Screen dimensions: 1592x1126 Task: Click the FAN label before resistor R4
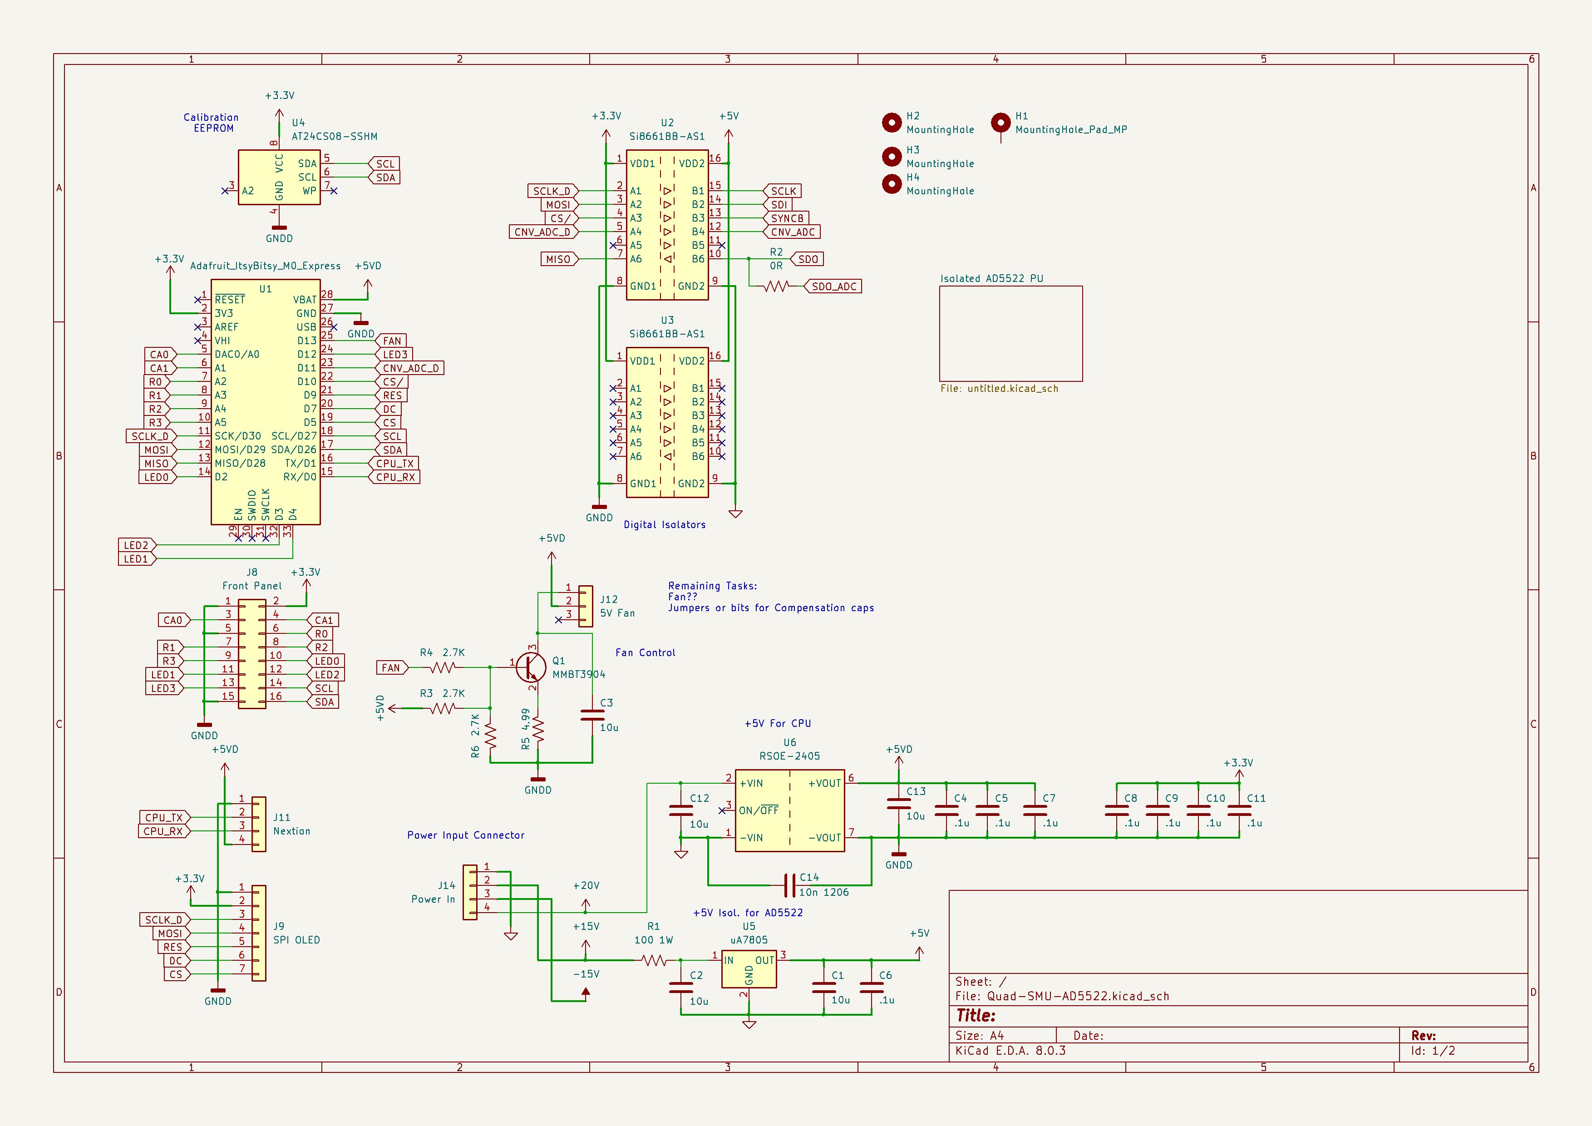pyautogui.click(x=393, y=668)
